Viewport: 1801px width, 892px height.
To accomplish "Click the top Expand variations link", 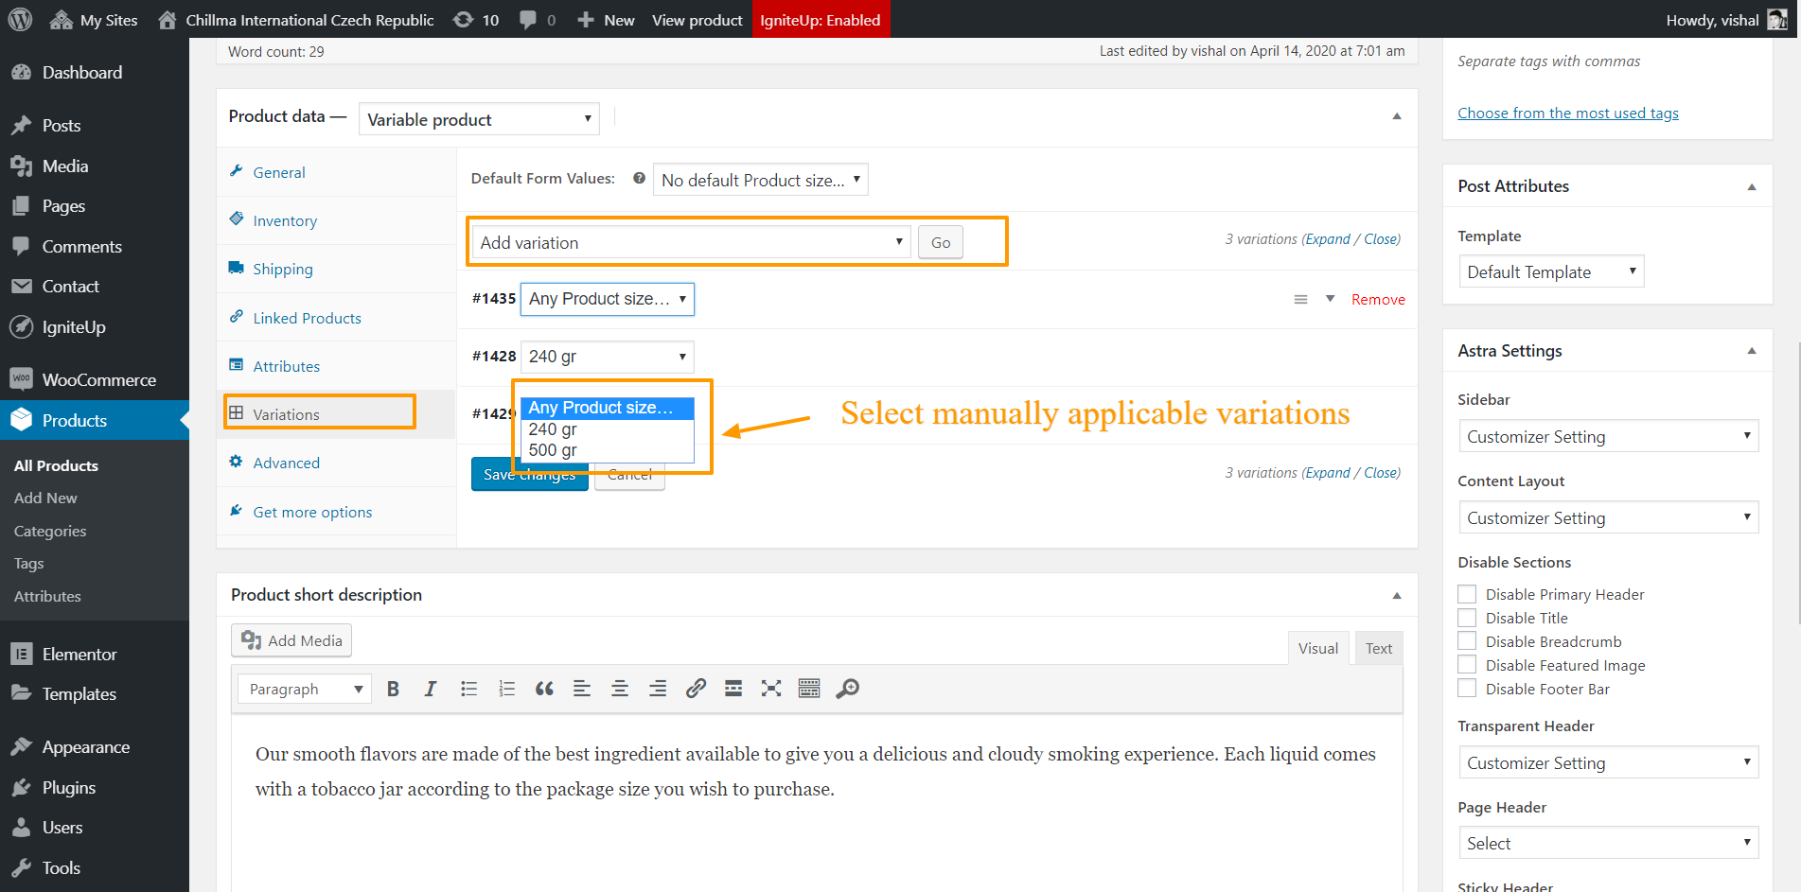I will tap(1328, 239).
